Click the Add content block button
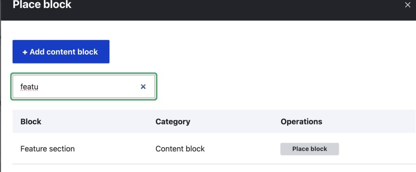 click(61, 52)
